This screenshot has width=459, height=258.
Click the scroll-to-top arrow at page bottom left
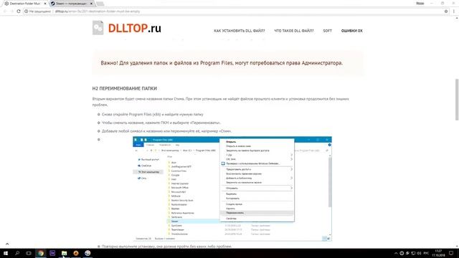click(x=7, y=244)
